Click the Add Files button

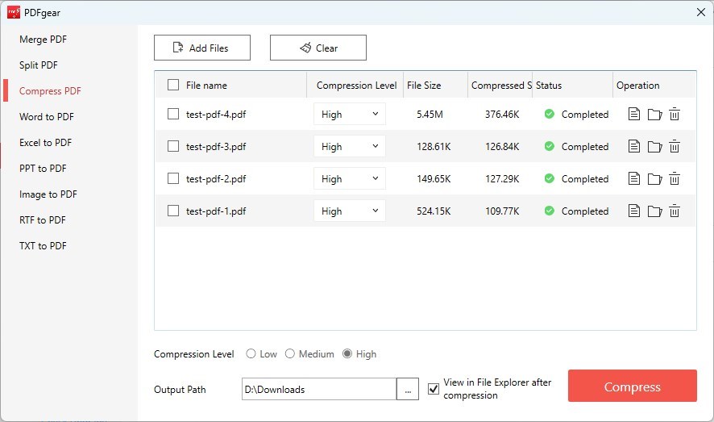(x=201, y=48)
